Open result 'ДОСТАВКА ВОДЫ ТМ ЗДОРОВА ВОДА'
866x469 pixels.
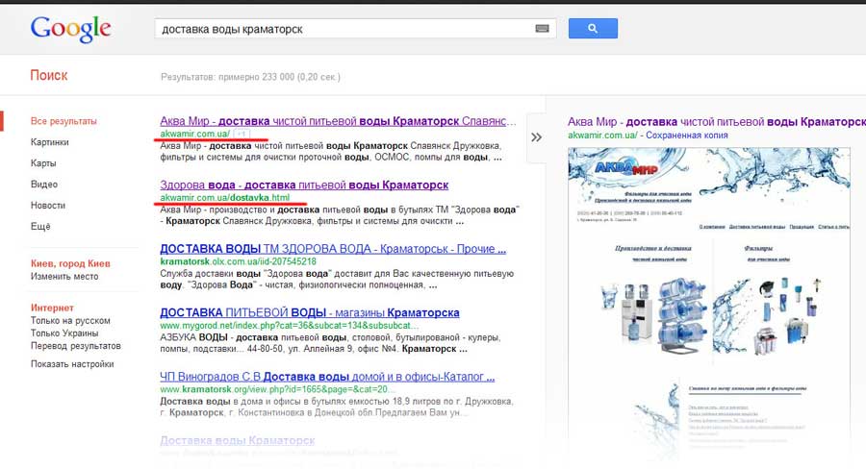click(333, 249)
